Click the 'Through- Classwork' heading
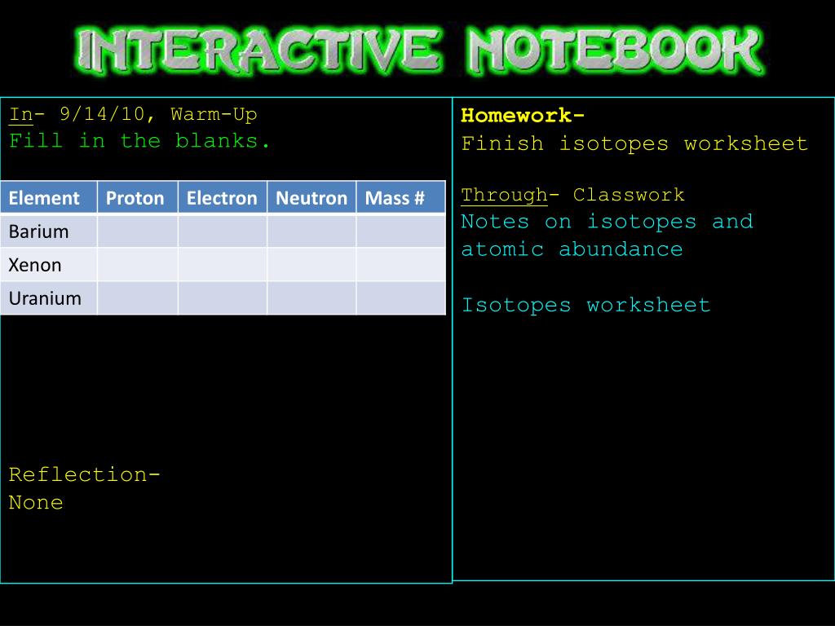 coord(572,195)
